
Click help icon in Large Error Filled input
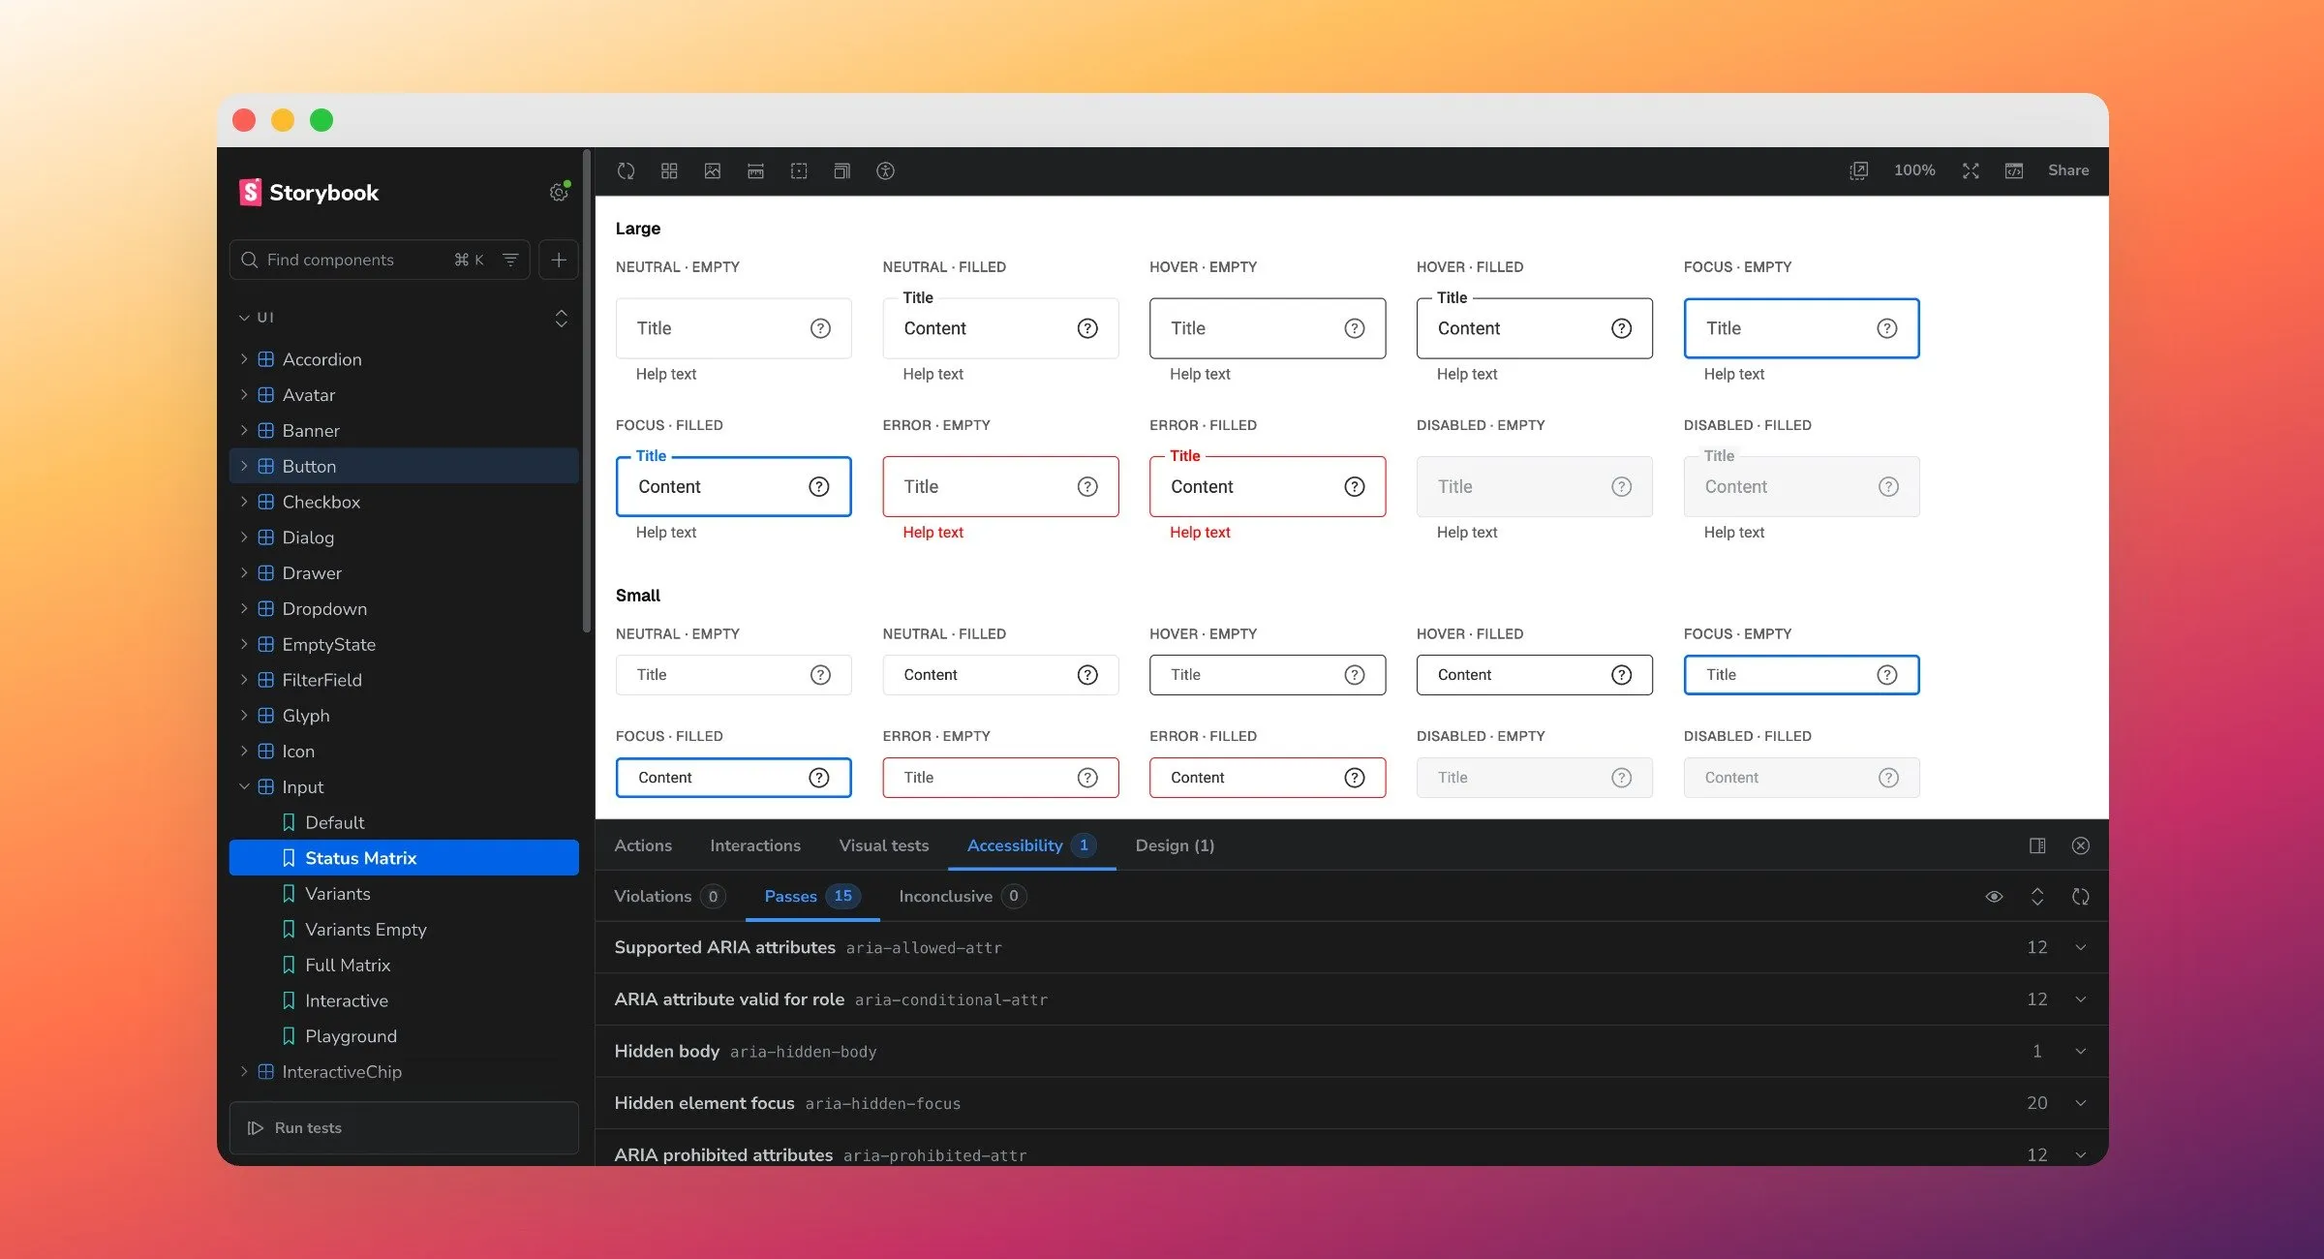(x=1355, y=486)
